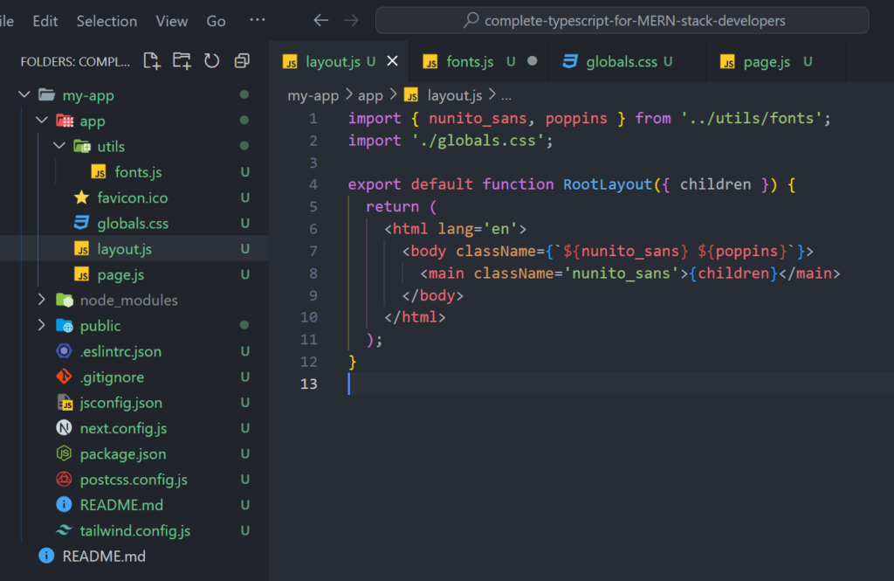The width and height of the screenshot is (894, 581).
Task: Refresh the explorer file tree
Action: pos(211,61)
